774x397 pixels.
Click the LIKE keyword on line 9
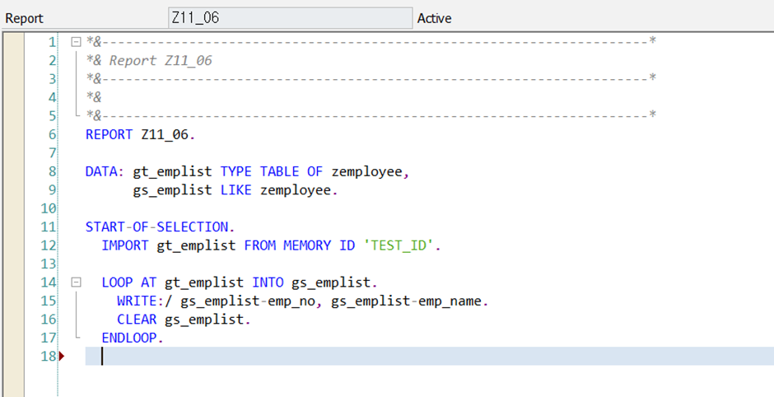point(236,190)
